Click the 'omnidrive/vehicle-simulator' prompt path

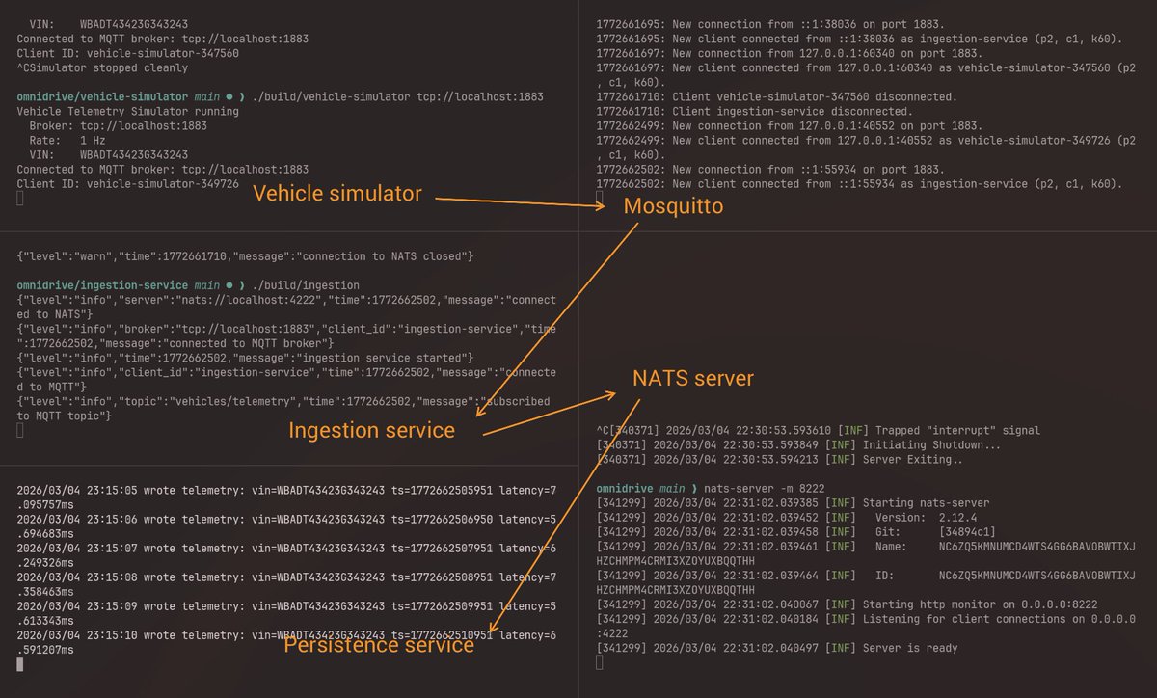[x=103, y=97]
